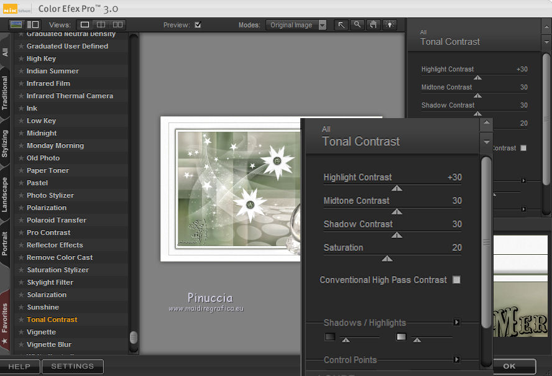The image size is (552, 376).
Task: Choose split preview view
Action: click(101, 25)
